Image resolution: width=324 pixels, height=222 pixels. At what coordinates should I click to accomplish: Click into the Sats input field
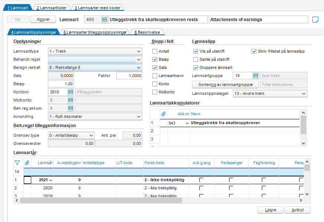[x=61, y=76]
